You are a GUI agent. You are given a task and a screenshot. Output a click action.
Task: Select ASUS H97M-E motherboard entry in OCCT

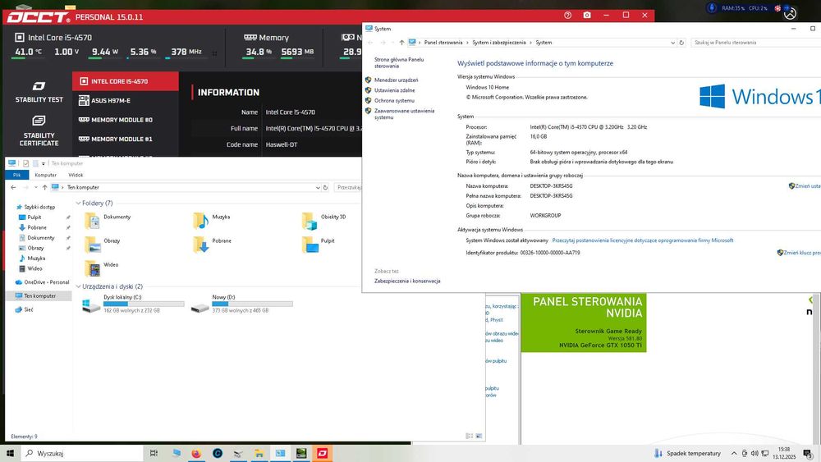pos(126,100)
